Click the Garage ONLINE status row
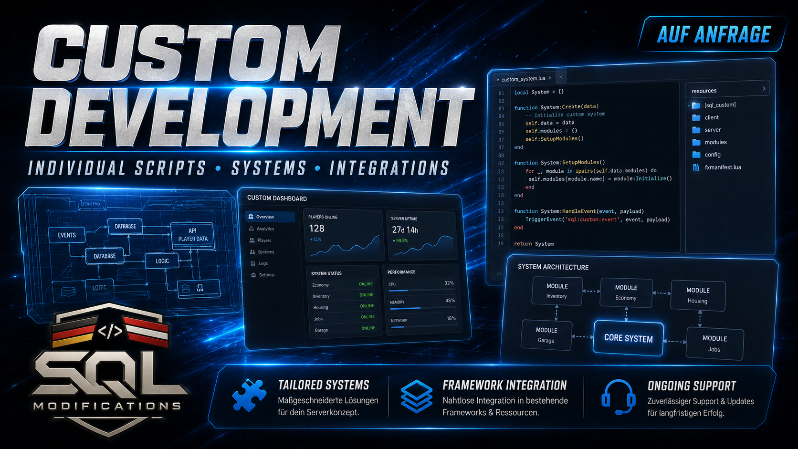 point(345,329)
